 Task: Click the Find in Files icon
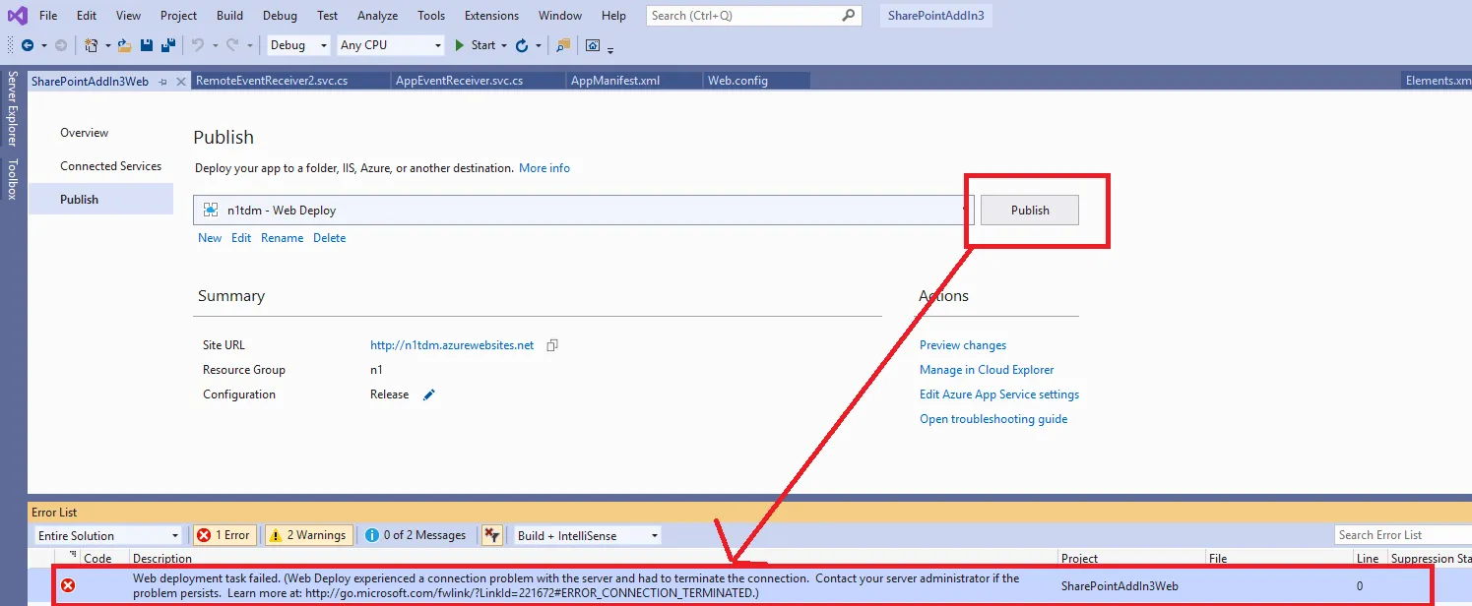562,45
